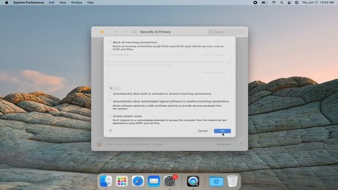Toggle automatically allow downloaded signed software
The height and width of the screenshot is (190, 338).
(110, 101)
